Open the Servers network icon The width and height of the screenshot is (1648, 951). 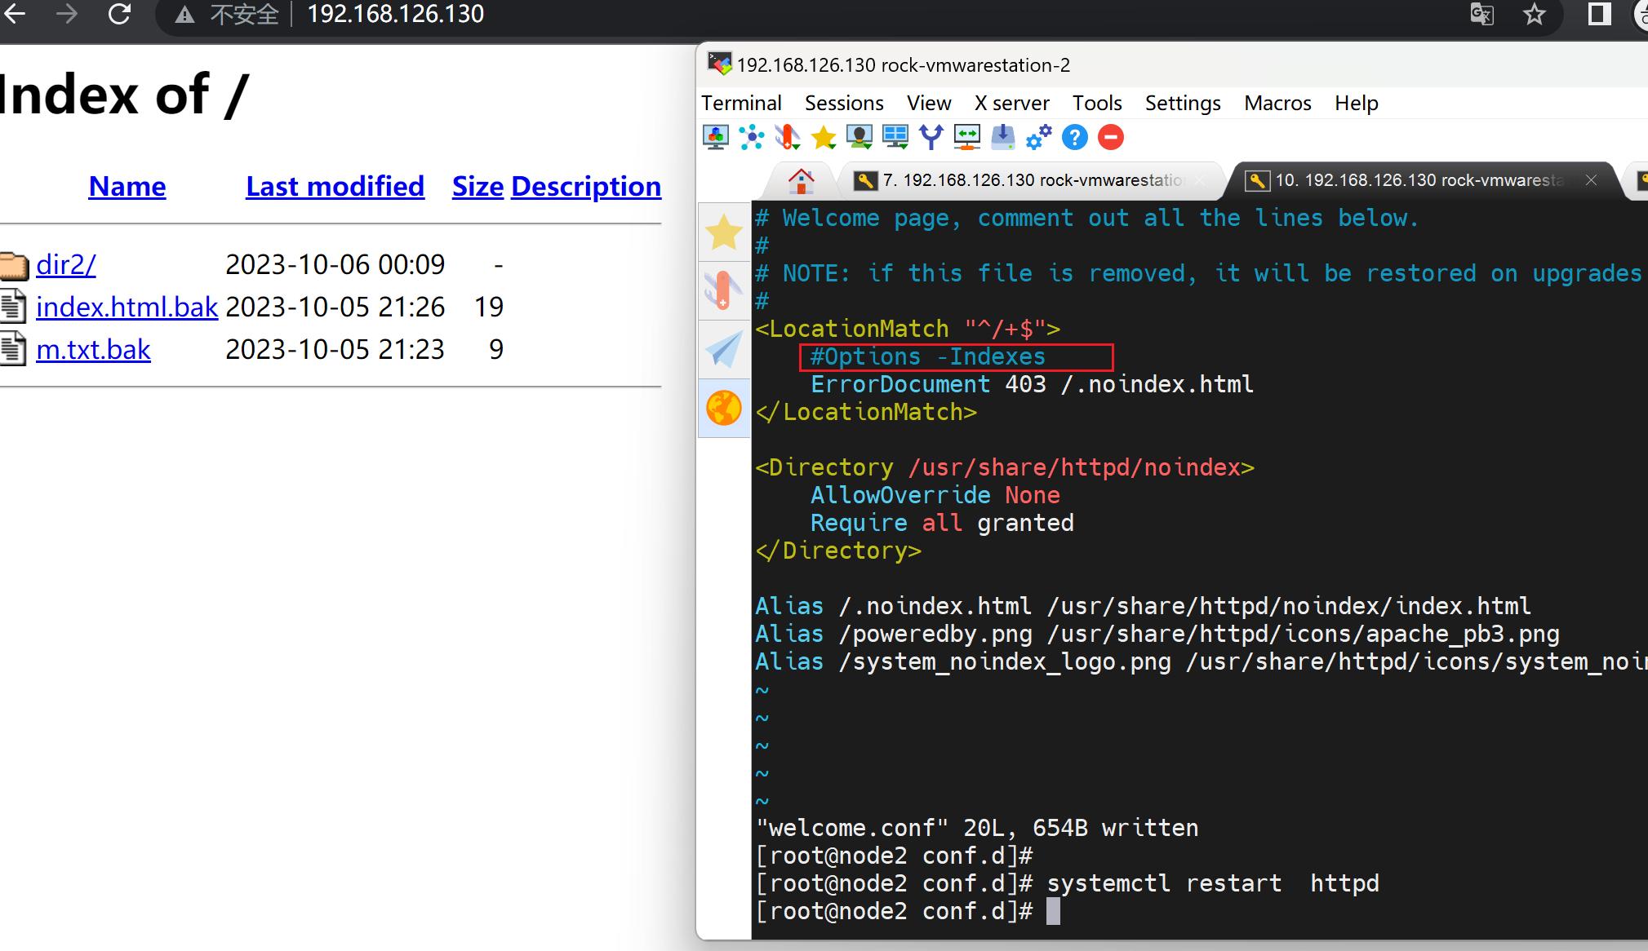click(751, 137)
